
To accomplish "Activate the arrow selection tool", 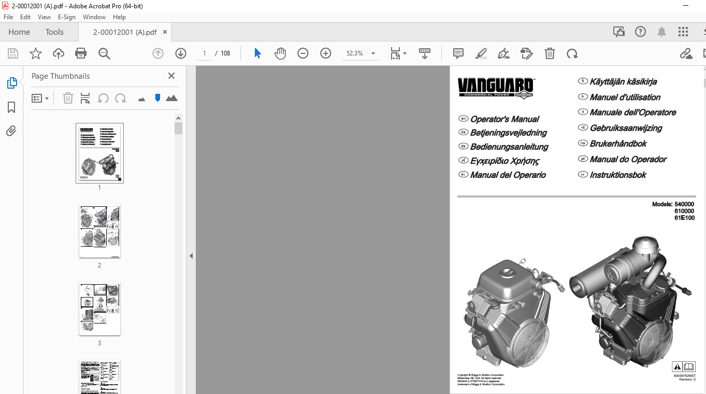I will (257, 53).
